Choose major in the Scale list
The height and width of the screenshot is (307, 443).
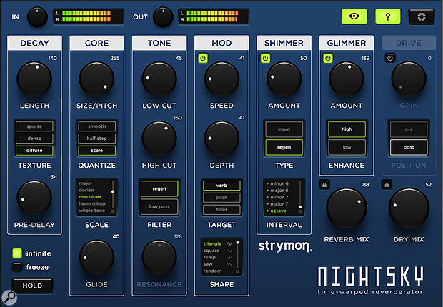pyautogui.click(x=86, y=183)
